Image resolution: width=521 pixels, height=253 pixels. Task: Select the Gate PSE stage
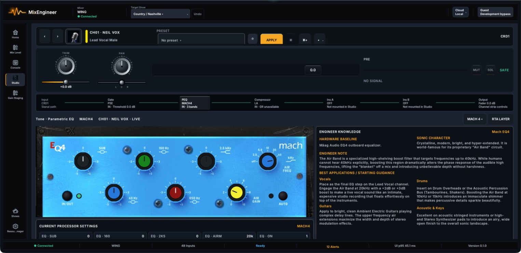pos(121,103)
